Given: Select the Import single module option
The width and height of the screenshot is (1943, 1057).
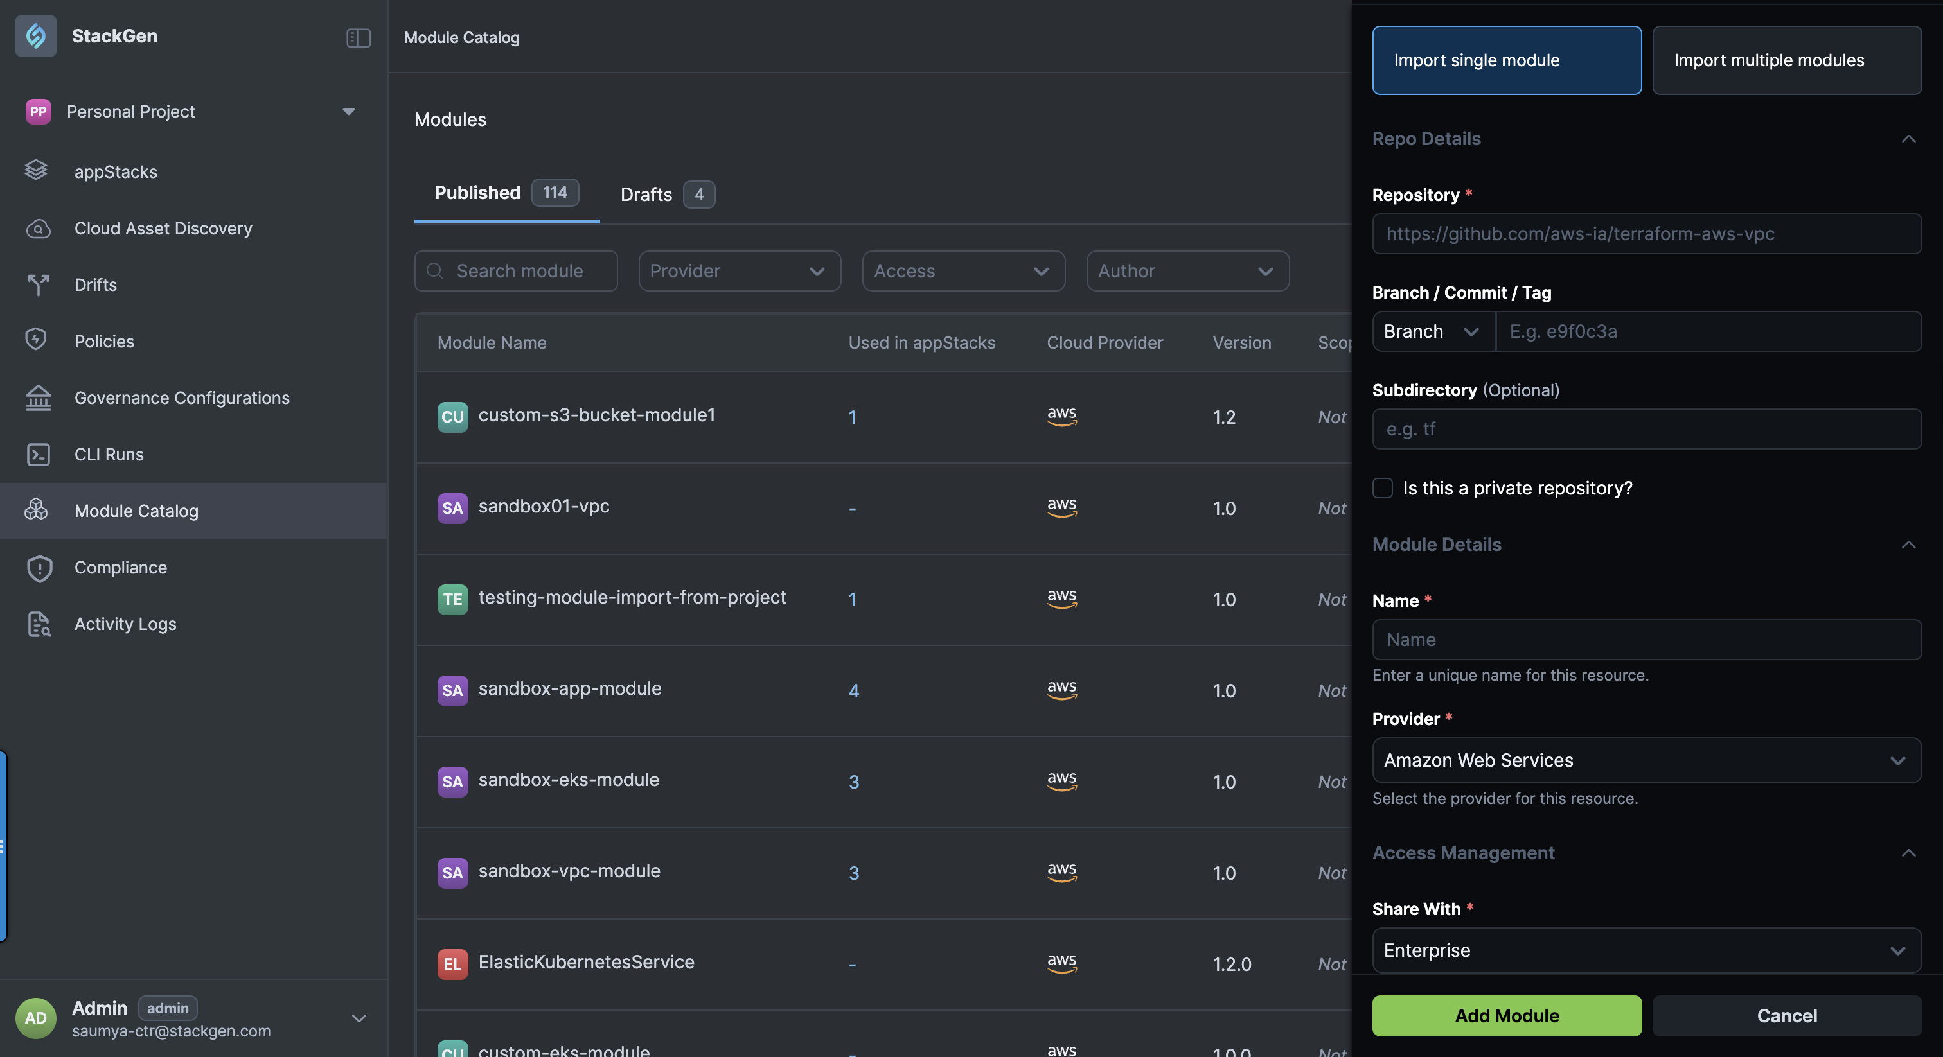Looking at the screenshot, I should click(x=1506, y=60).
